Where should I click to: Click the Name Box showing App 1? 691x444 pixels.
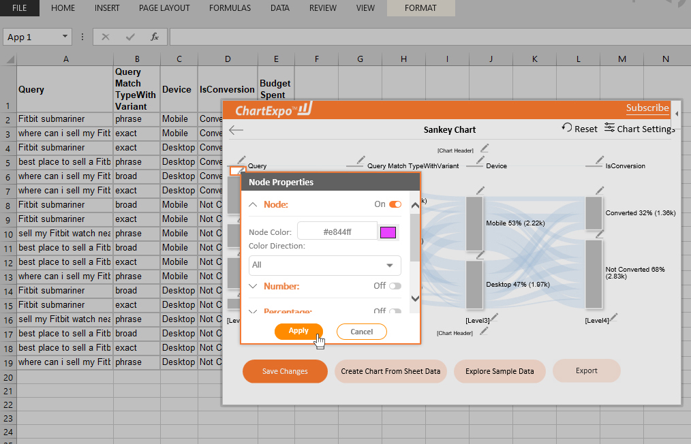[31, 37]
